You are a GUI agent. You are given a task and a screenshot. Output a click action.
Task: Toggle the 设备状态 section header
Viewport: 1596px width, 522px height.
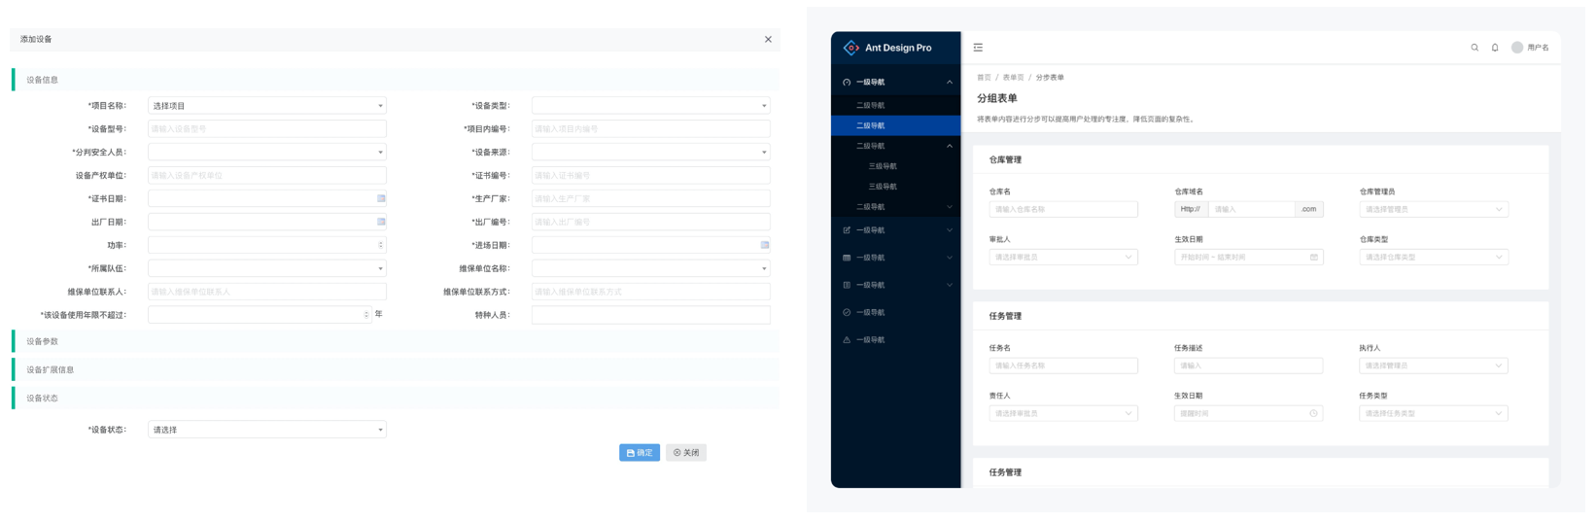click(396, 398)
